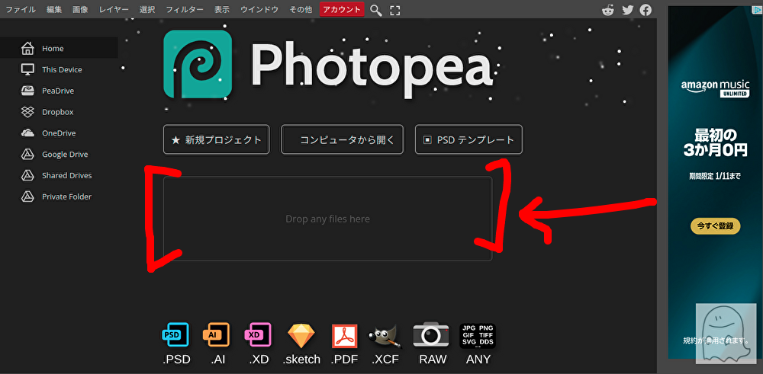Click the 新規プロジェクト button

[x=216, y=140]
